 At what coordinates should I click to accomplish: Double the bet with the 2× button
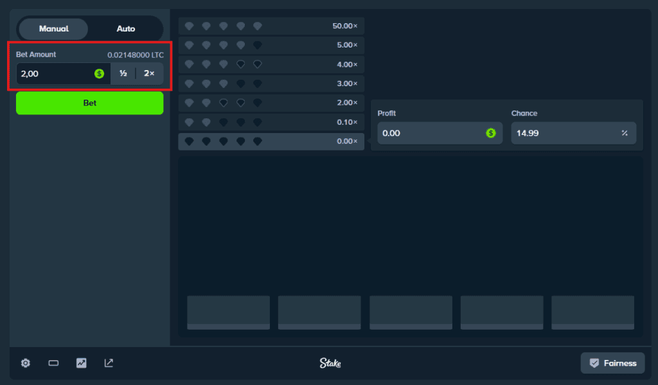pyautogui.click(x=149, y=73)
